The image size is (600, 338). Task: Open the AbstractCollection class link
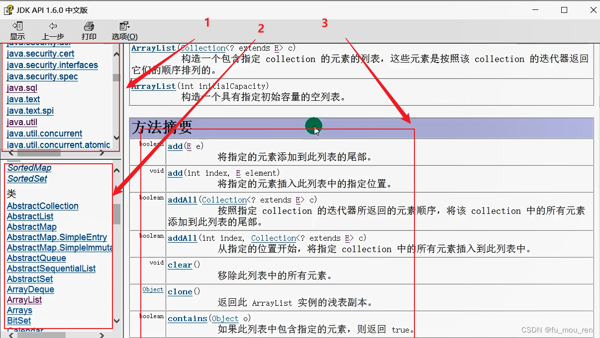click(x=43, y=205)
